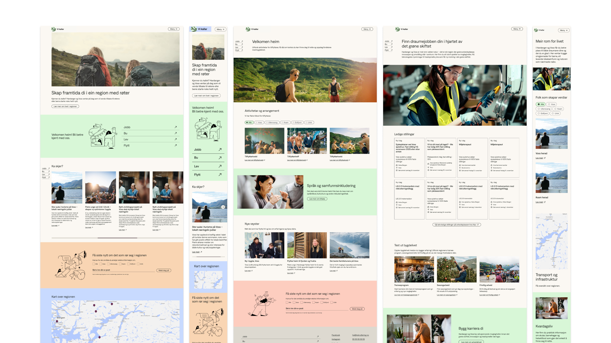Click the map pin next to Bergen
This screenshot has width=611, height=343.
pos(57,321)
